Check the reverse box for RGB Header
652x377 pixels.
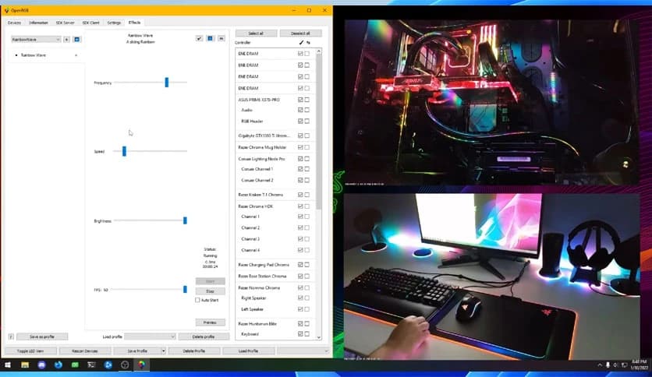tap(307, 122)
